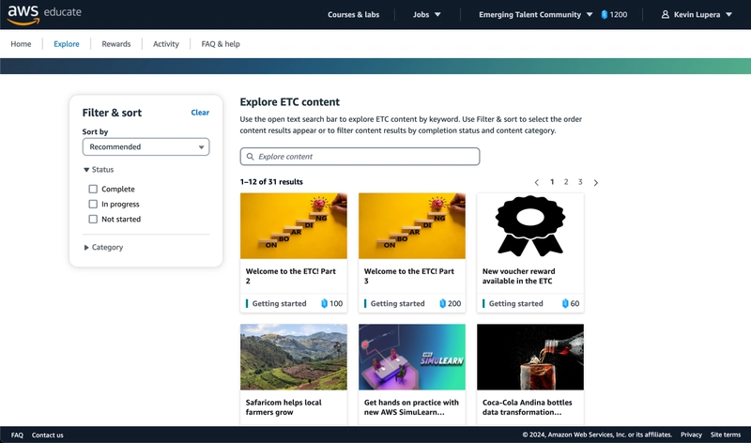This screenshot has width=751, height=443.
Task: Click the points gem icon showing 1200
Action: coord(605,15)
